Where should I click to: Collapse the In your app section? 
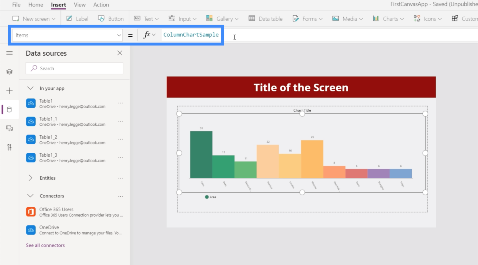(30, 88)
